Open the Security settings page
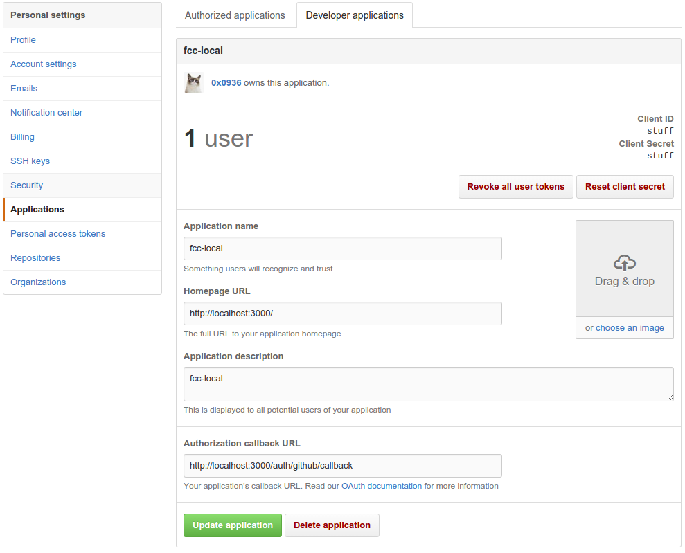The image size is (685, 553). coord(26,185)
